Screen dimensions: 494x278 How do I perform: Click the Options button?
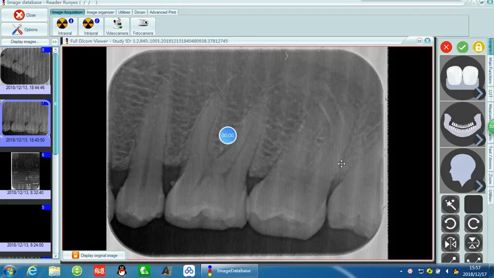pyautogui.click(x=25, y=29)
